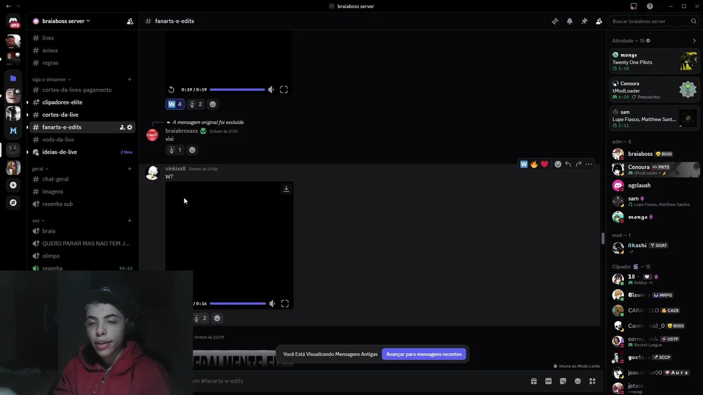Open the sticker picker icon
This screenshot has width=703, height=395.
point(563,381)
